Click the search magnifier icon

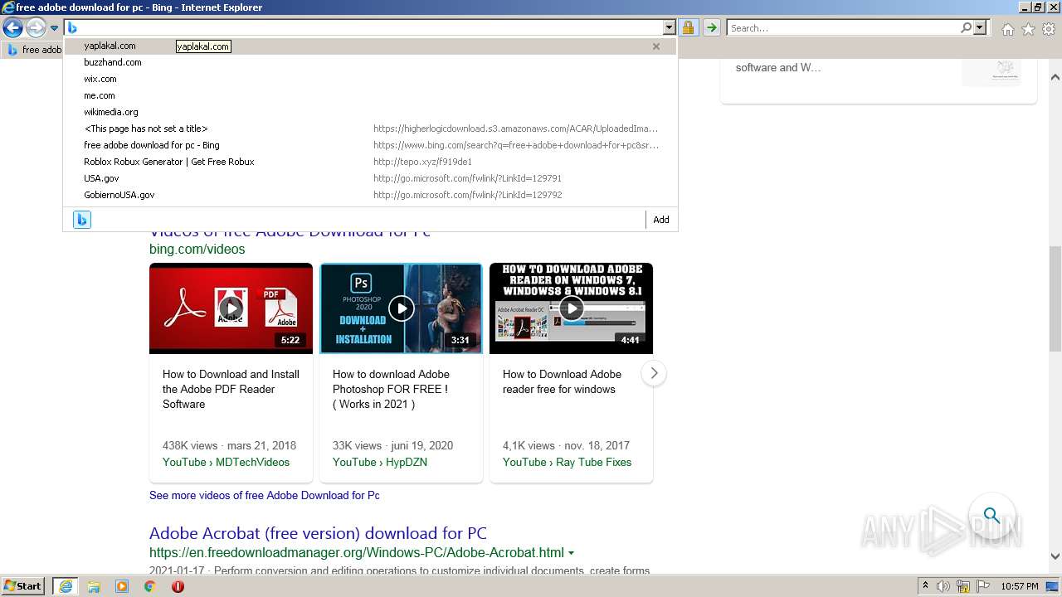966,28
